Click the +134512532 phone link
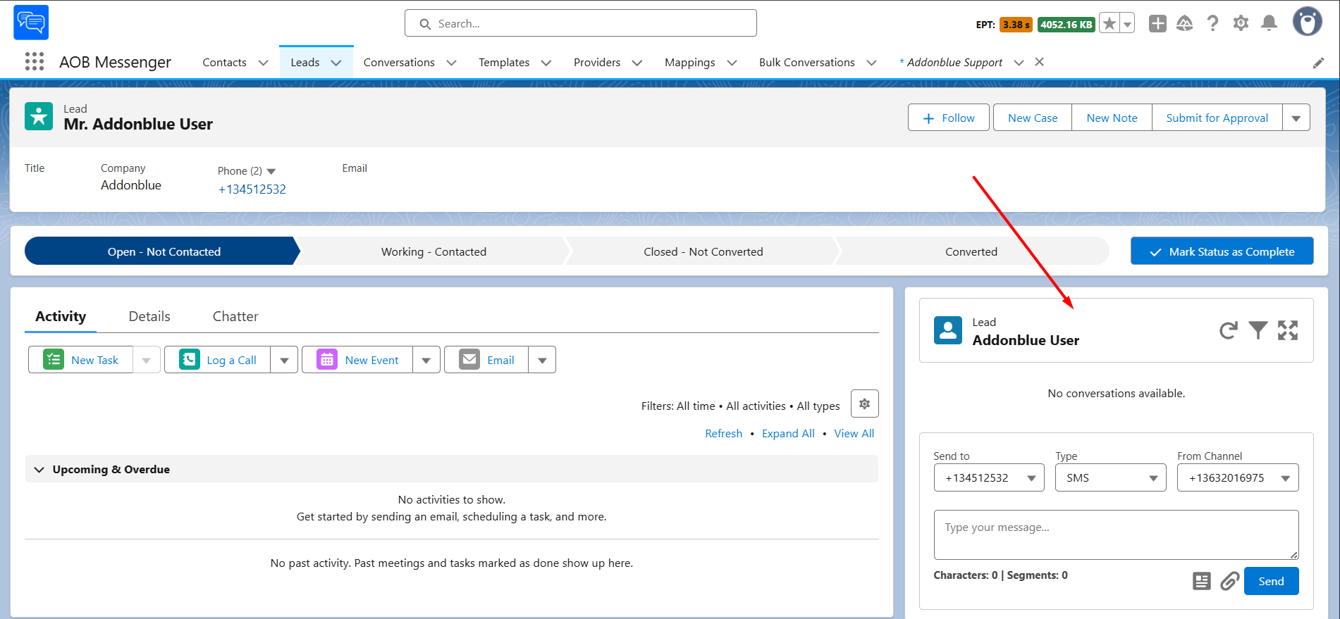Image resolution: width=1340 pixels, height=619 pixels. point(252,189)
